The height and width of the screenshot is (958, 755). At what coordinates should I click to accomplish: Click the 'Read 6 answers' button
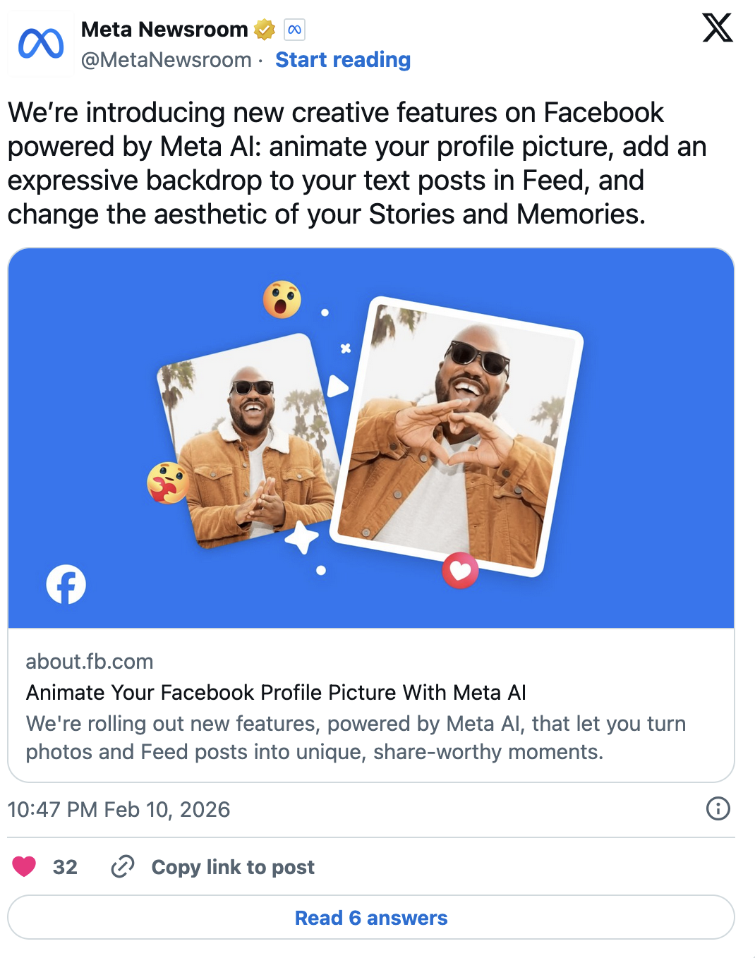coord(370,918)
